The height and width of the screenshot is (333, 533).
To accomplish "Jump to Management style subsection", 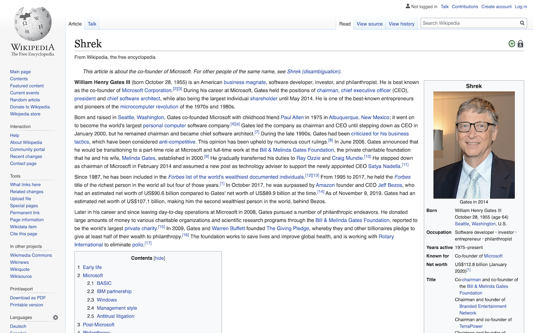I will [x=117, y=308].
